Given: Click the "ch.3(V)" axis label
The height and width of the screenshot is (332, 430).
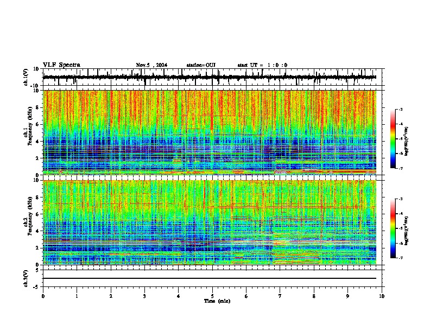Looking at the screenshot, I should [x=26, y=278].
